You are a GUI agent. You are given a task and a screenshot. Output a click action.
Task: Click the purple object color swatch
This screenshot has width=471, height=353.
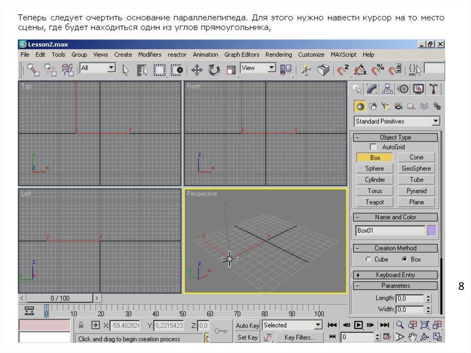click(x=432, y=231)
